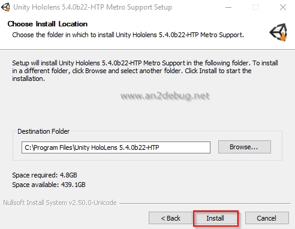Click the Unity icon in the title bar
This screenshot has height=229, width=295.
tap(5, 7)
